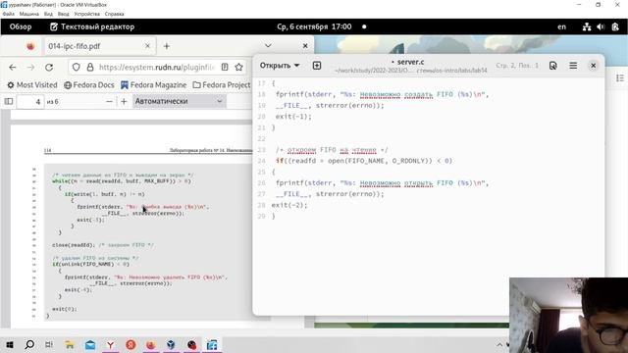Open the red Yandex Я icon on taskbar
The height and width of the screenshot is (353, 628).
(x=131, y=344)
